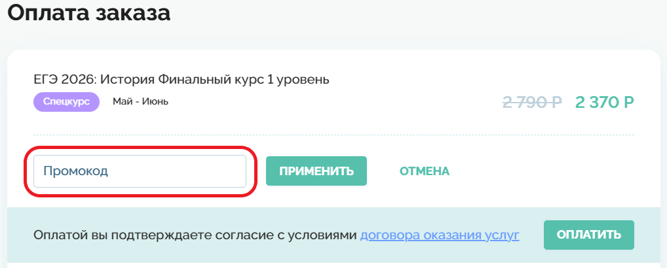Click the 1 уровень text in course name
The width and height of the screenshot is (667, 268).
tap(298, 80)
